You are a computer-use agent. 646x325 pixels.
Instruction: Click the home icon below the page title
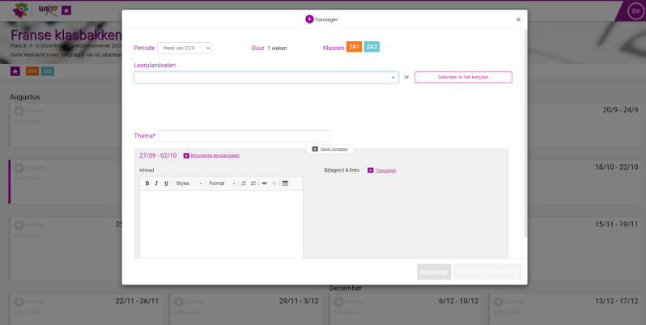tap(15, 72)
